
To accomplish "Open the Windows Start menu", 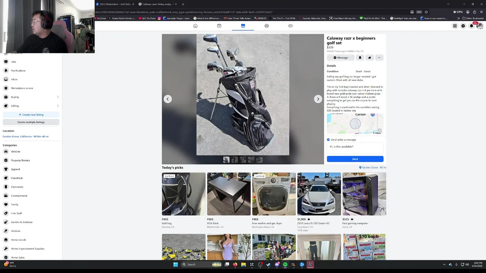I will tap(175, 265).
